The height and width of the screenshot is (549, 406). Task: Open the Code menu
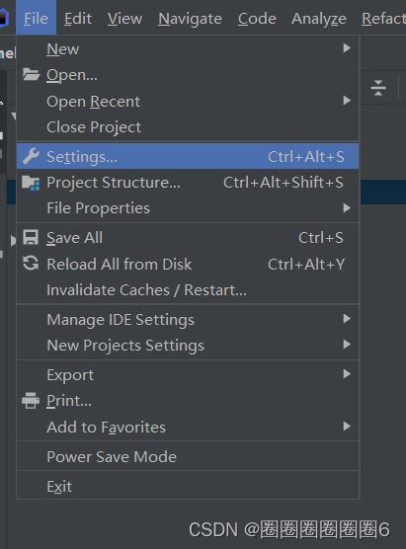[x=257, y=18]
